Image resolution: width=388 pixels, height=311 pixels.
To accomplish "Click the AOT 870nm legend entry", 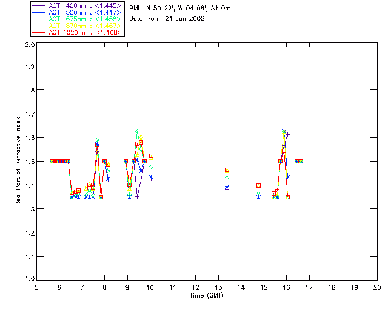I will [76, 26].
